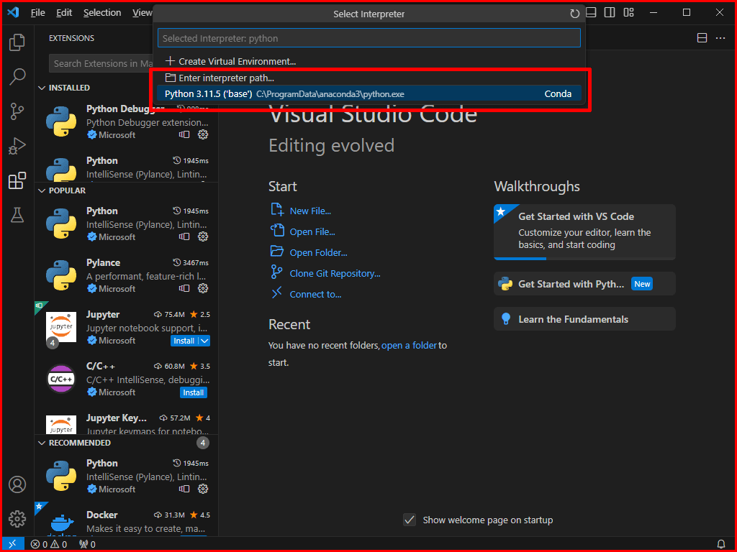Viewport: 737px width, 552px height.
Task: Open manage gear for popular Python extension
Action: point(203,237)
